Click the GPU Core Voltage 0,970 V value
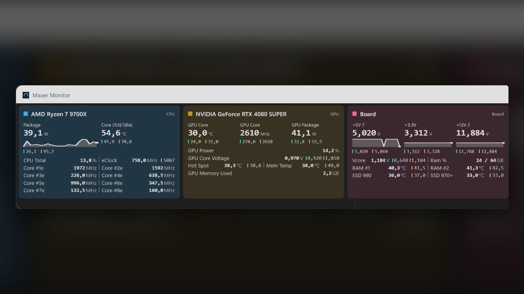The height and width of the screenshot is (294, 524). click(294, 158)
